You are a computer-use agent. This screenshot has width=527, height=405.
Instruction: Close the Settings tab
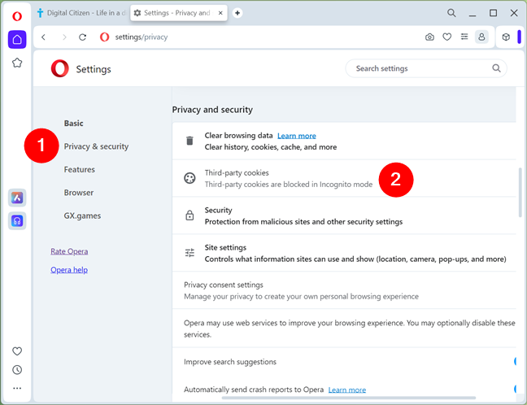coord(220,13)
